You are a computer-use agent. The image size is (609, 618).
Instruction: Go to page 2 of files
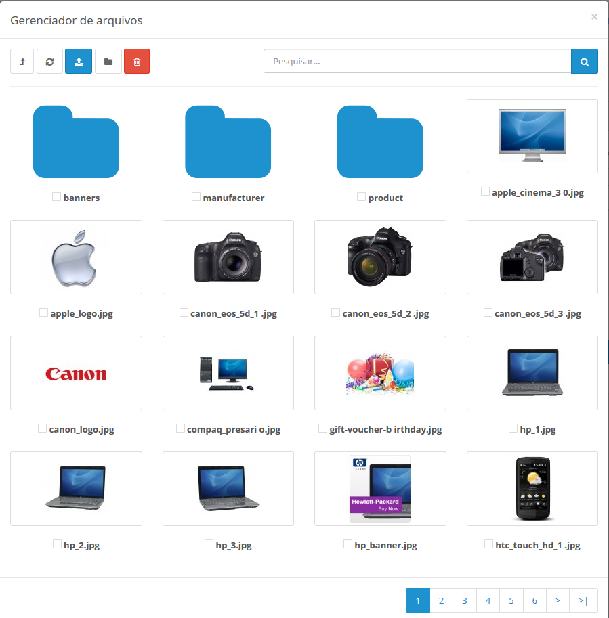(441, 600)
